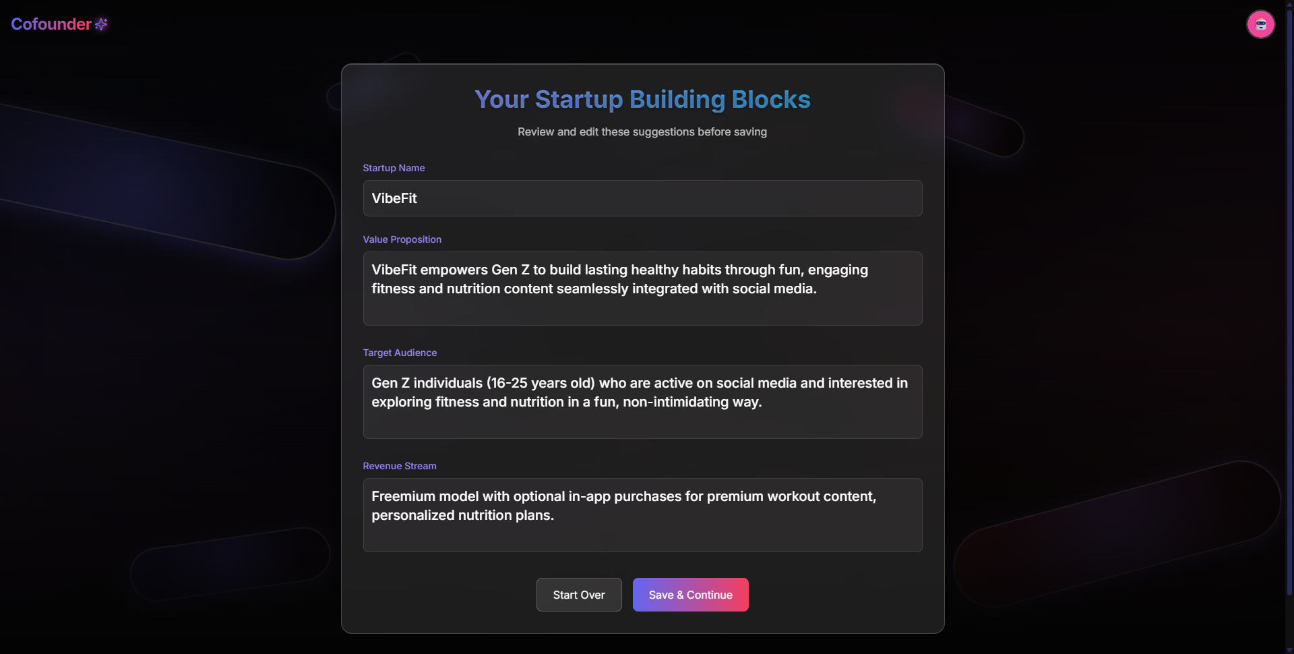The image size is (1294, 654).
Task: Click the pink avatar in top-right corner
Action: click(1260, 24)
